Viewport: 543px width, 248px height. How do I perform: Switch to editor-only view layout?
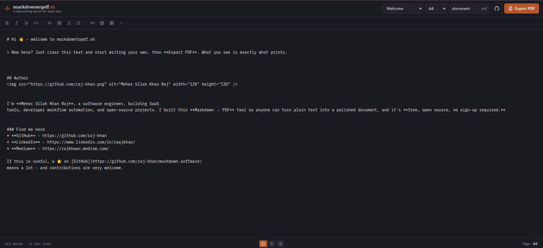pyautogui.click(x=263, y=244)
